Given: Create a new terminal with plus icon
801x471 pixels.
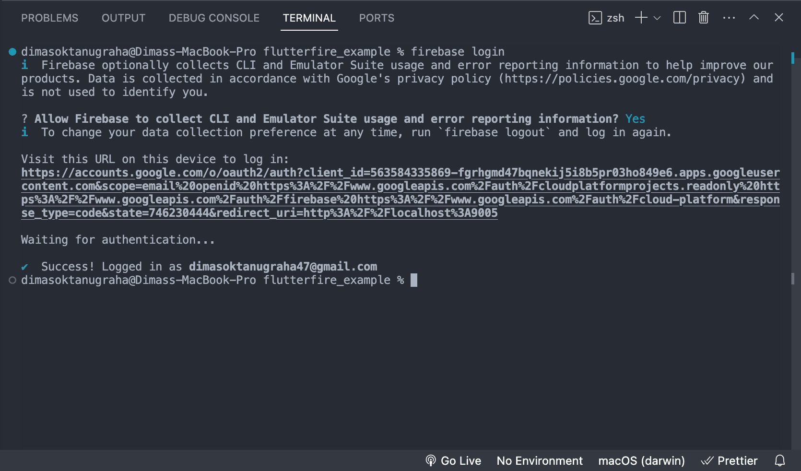Looking at the screenshot, I should [641, 18].
